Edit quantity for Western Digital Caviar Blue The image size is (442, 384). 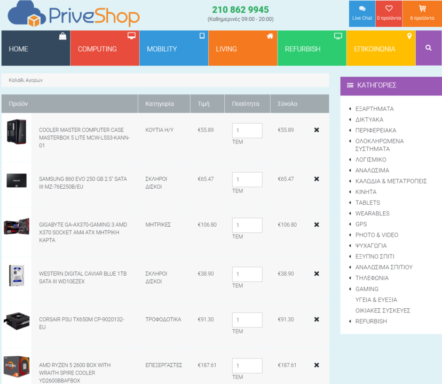click(x=247, y=274)
